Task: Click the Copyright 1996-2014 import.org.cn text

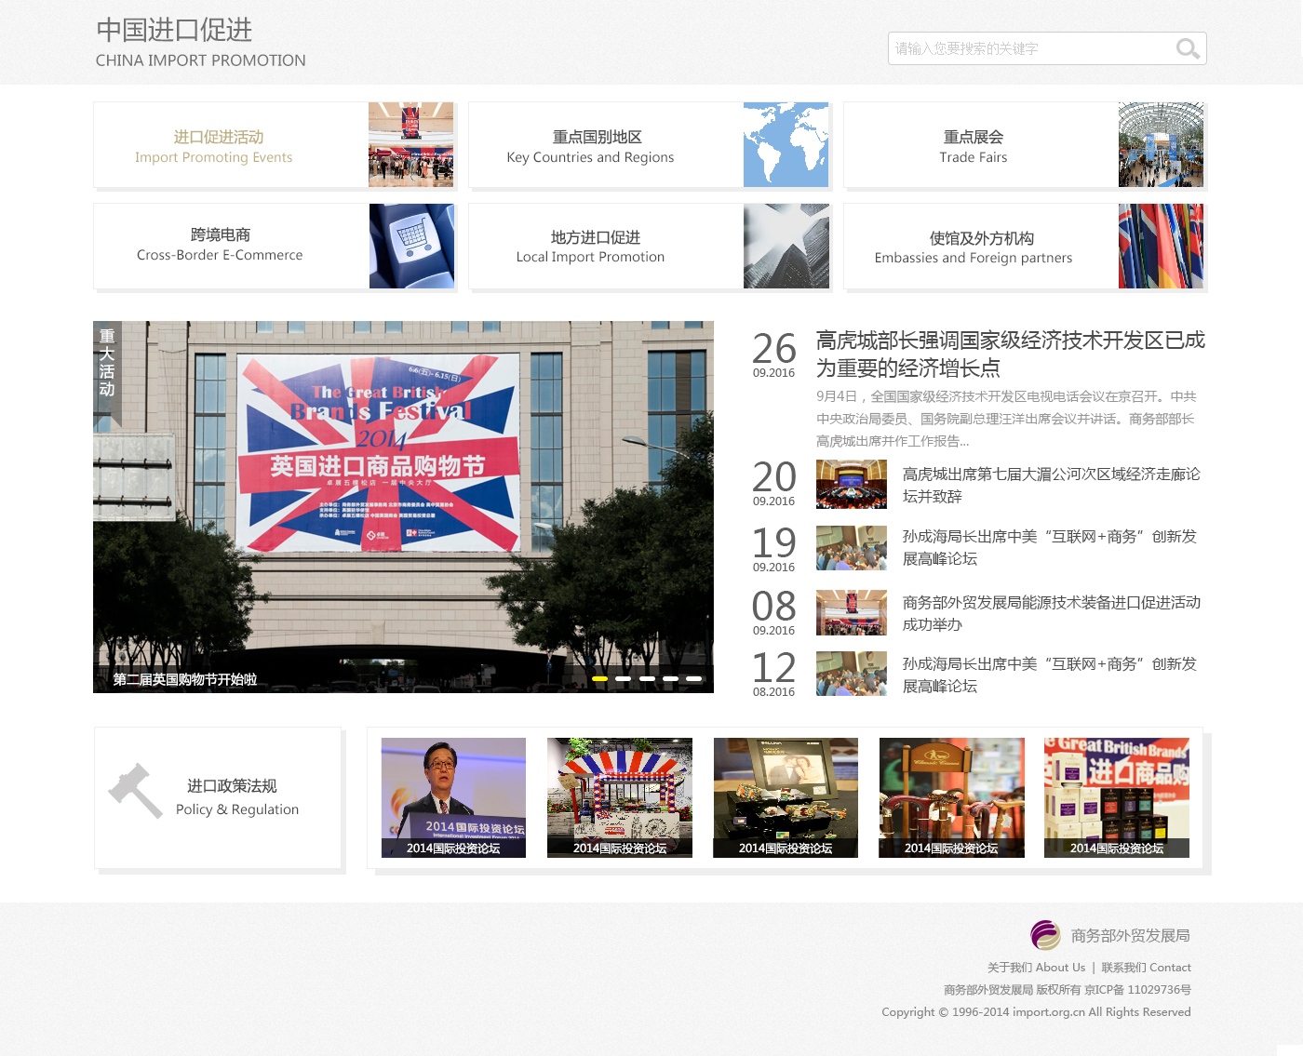Action: pos(1036,1012)
